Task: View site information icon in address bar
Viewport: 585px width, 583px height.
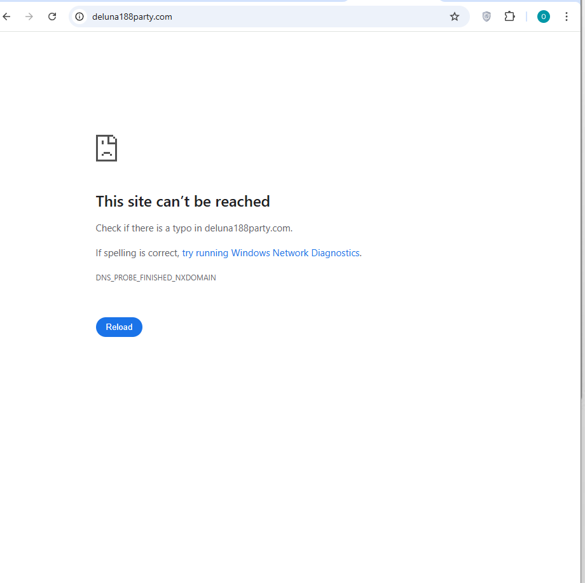Action: (79, 17)
